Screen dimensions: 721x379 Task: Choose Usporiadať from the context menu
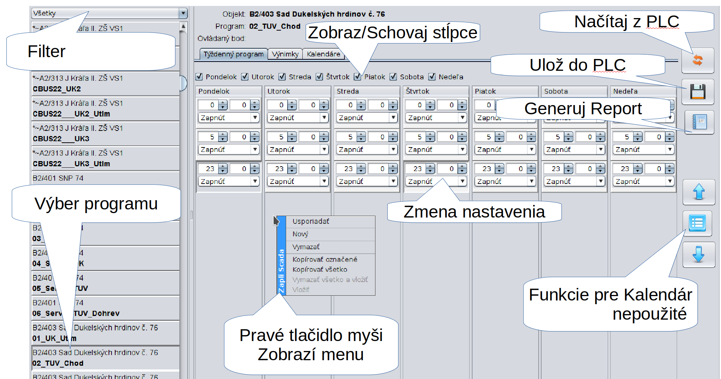pyautogui.click(x=311, y=221)
